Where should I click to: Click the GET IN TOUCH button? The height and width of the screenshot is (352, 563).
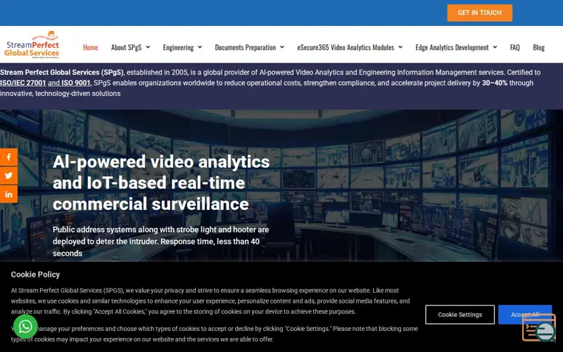(x=480, y=13)
